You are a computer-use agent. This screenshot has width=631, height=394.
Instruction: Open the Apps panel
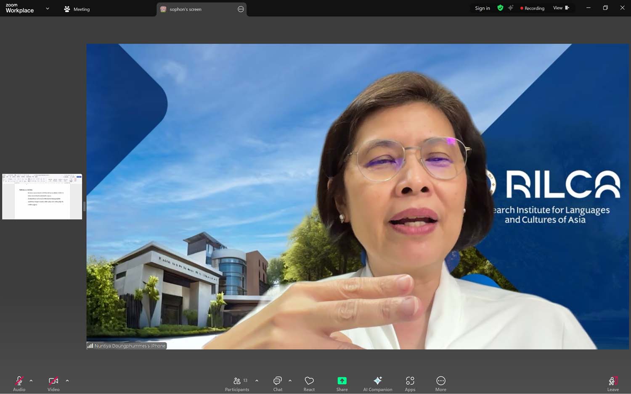point(410,383)
